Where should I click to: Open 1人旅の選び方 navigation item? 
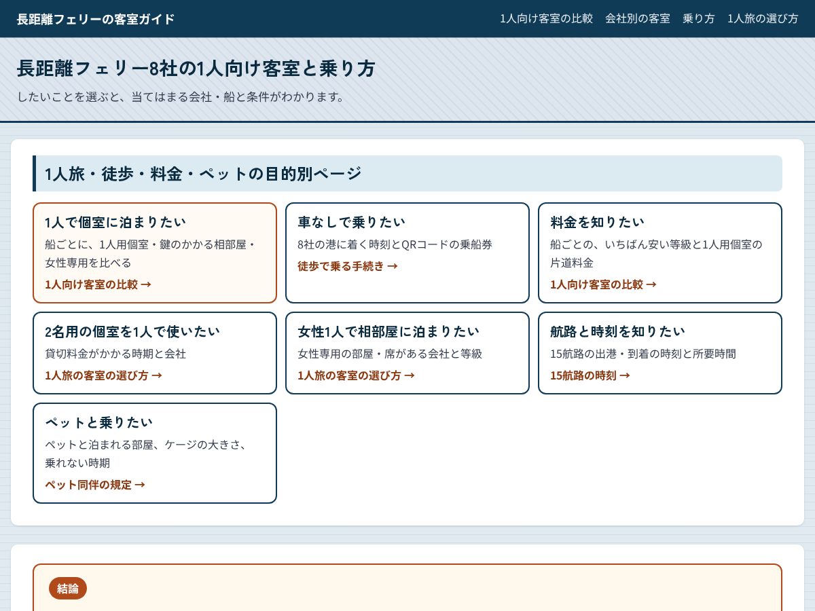pos(763,19)
